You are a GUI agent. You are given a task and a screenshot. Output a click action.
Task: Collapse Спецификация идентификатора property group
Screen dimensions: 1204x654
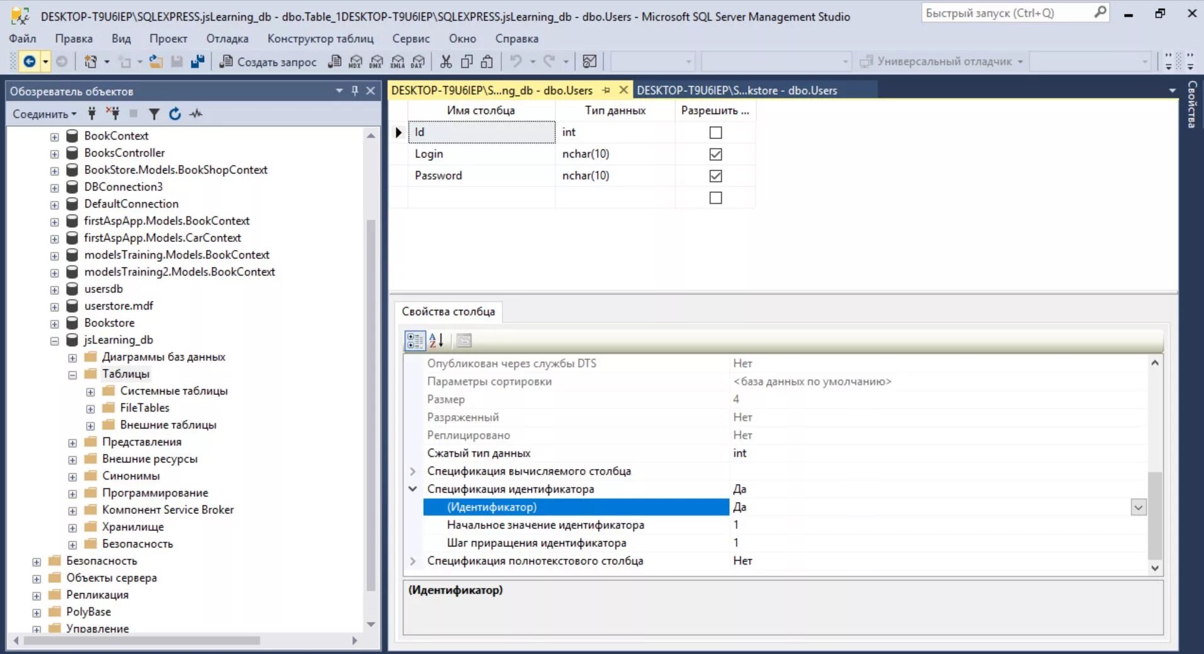click(x=412, y=489)
